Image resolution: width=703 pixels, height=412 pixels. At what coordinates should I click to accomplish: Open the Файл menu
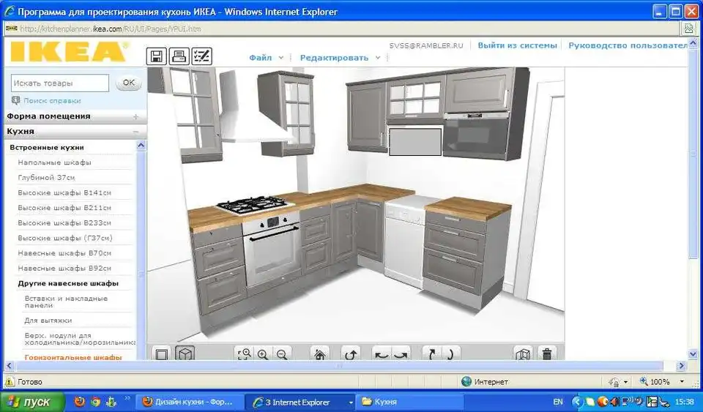click(261, 57)
